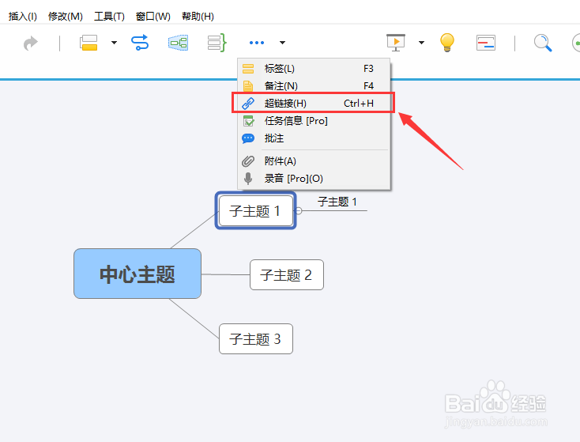Click the redo arrow icon
Viewport: 580px width, 442px height.
[x=31, y=43]
